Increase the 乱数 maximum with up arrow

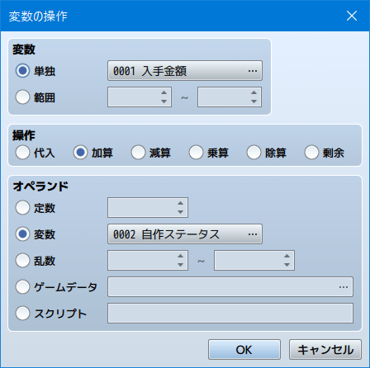tap(287, 256)
